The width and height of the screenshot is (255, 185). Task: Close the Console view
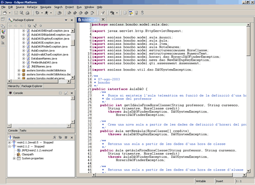(72, 93)
